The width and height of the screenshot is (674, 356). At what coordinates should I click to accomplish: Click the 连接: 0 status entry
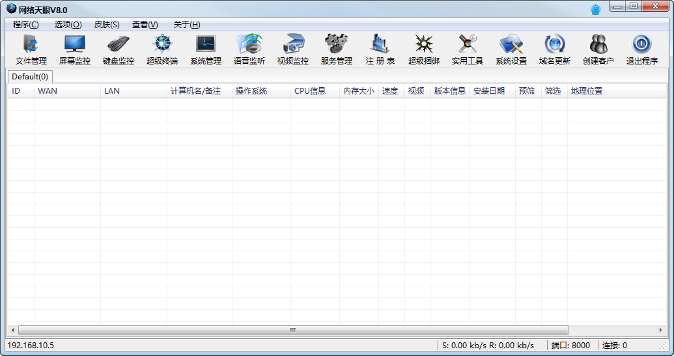coord(615,346)
